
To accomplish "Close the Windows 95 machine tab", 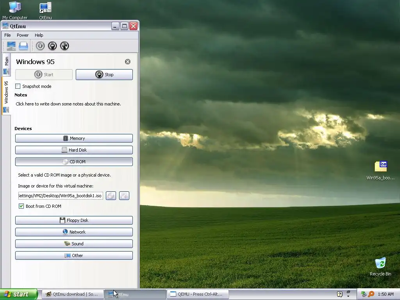I will [x=128, y=62].
